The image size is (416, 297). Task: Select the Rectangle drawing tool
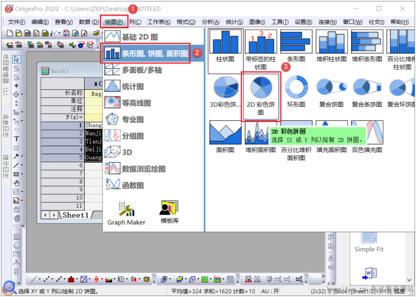pyautogui.click(x=16, y=174)
